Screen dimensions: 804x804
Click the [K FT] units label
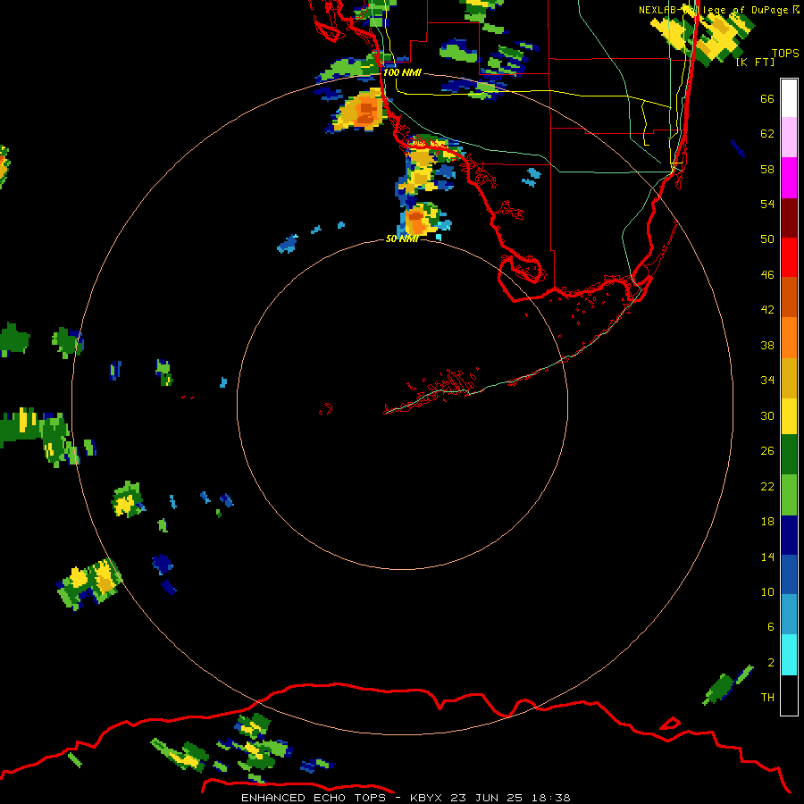tap(755, 62)
